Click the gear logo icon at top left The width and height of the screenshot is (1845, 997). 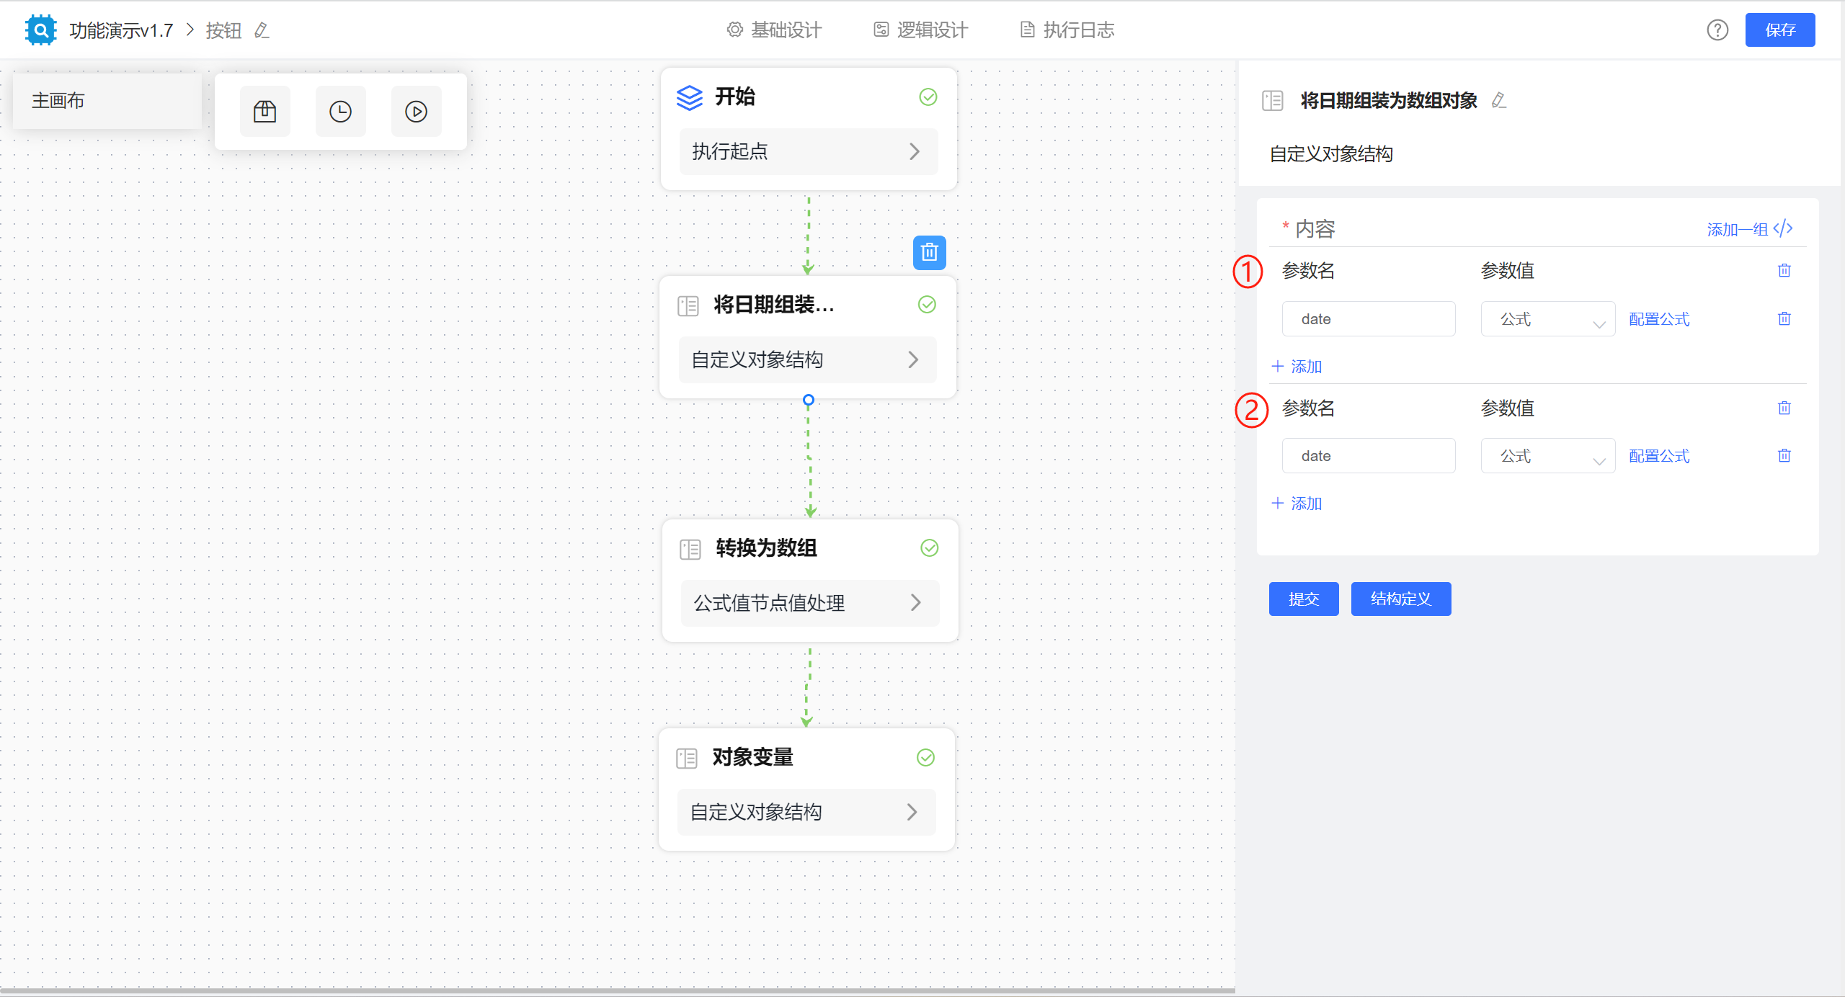click(40, 30)
